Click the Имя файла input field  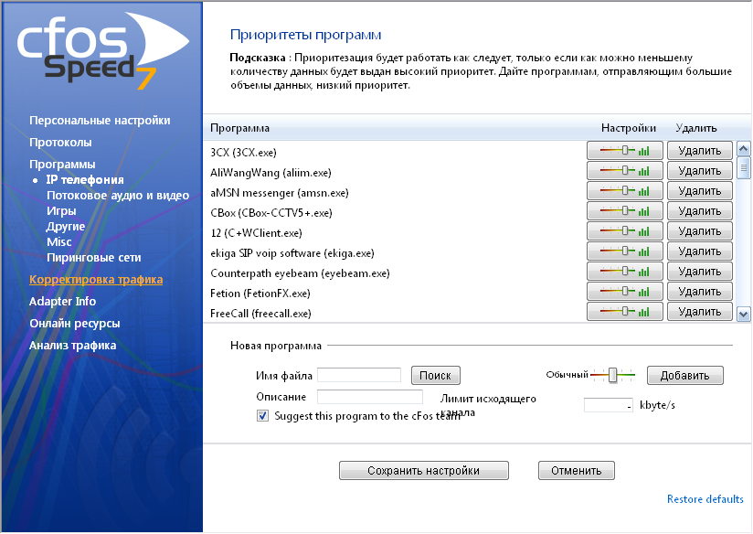359,375
